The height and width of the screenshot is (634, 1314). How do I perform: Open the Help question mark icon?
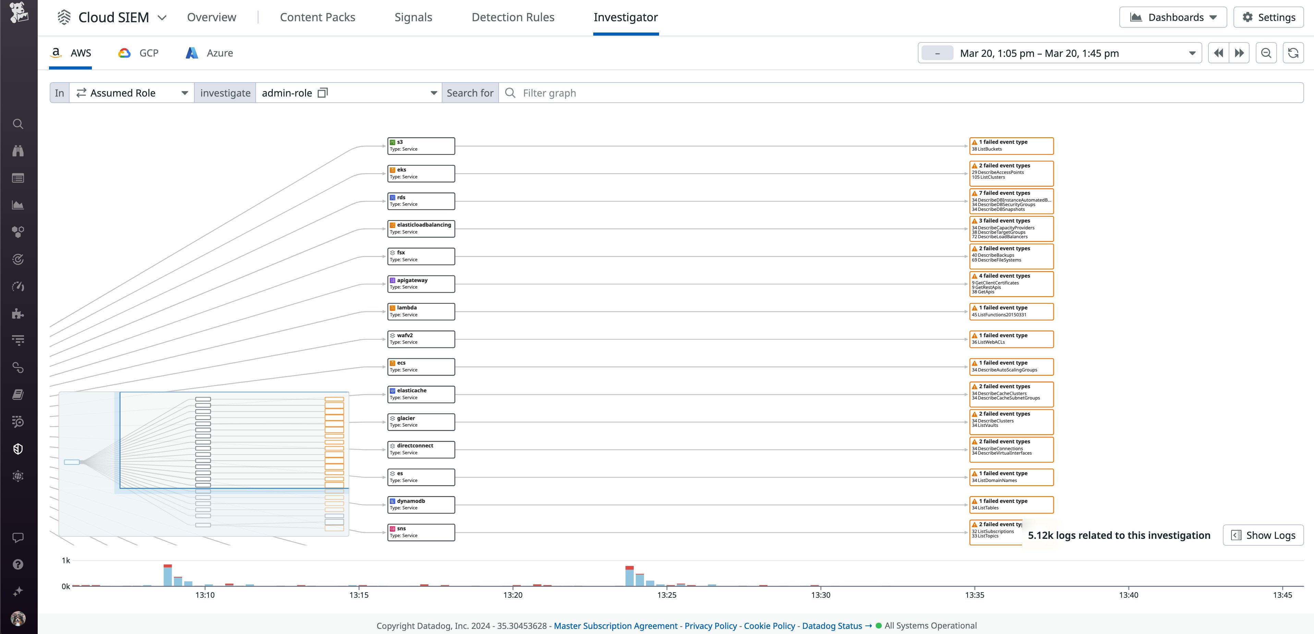tap(18, 564)
